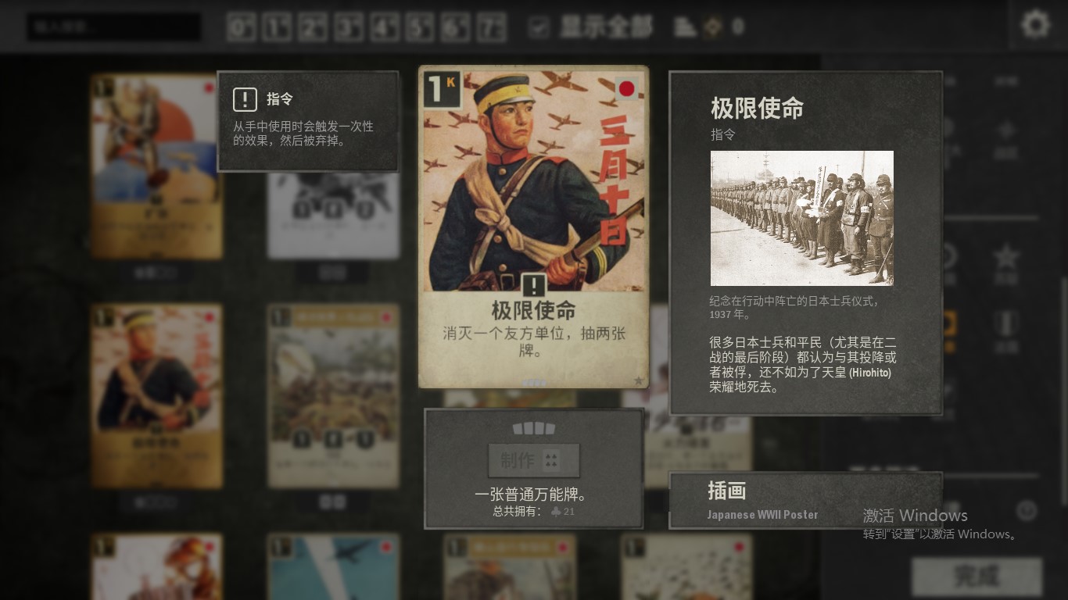Screen dimensions: 1068x600
Task: Click the star rarity filter icon
Action: (1006, 256)
